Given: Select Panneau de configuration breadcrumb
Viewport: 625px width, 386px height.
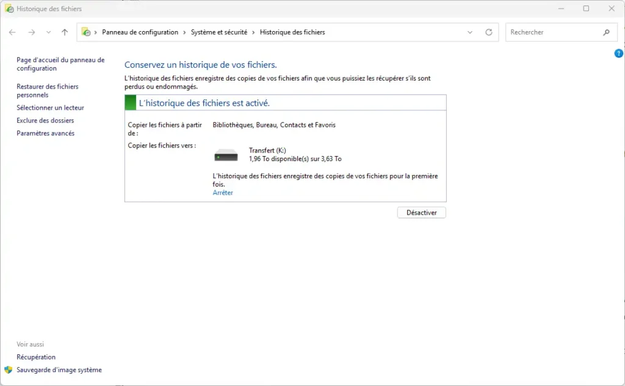Looking at the screenshot, I should [x=140, y=32].
